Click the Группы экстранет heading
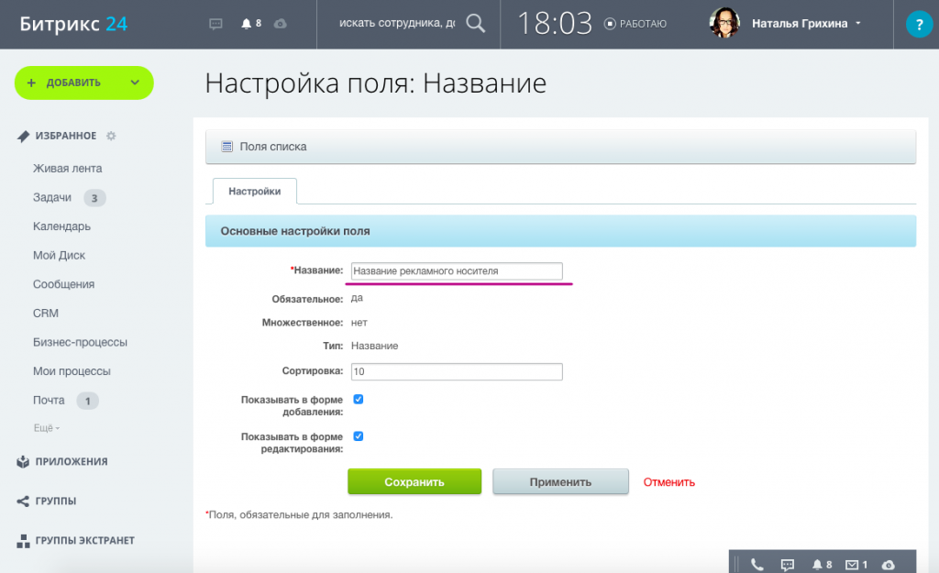The image size is (939, 573). pyautogui.click(x=84, y=541)
